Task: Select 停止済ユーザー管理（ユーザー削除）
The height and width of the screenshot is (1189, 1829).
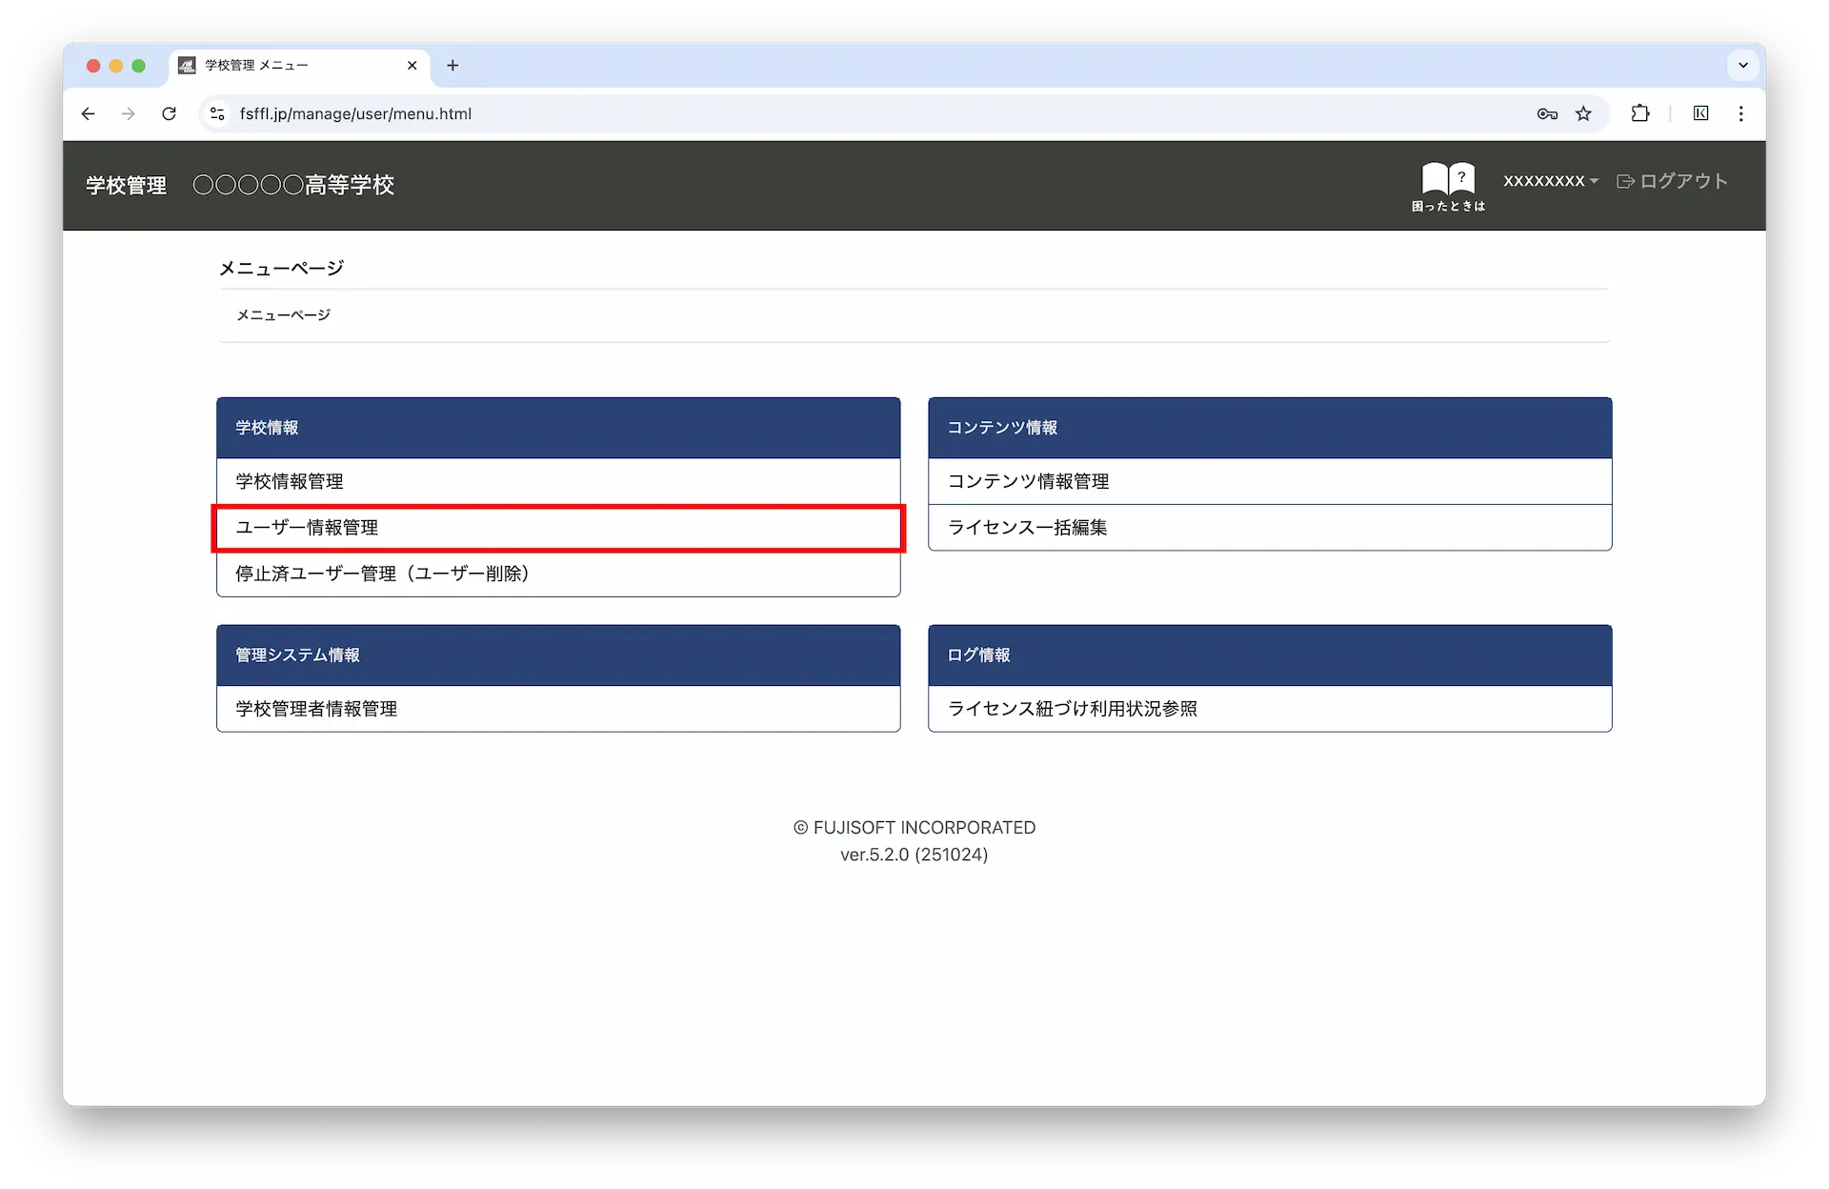Action: click(x=382, y=574)
